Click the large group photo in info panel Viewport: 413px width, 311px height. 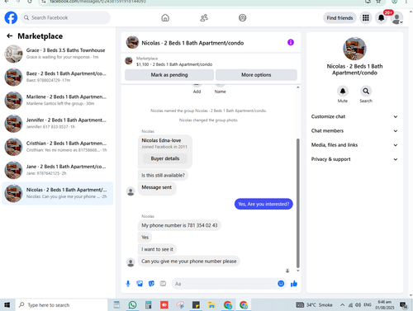tap(354, 49)
